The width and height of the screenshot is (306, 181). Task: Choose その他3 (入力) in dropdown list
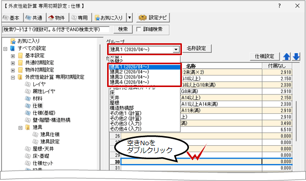point(145,123)
